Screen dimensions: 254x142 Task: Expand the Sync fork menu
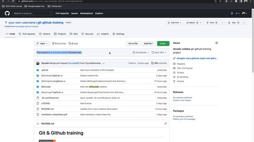(159, 52)
